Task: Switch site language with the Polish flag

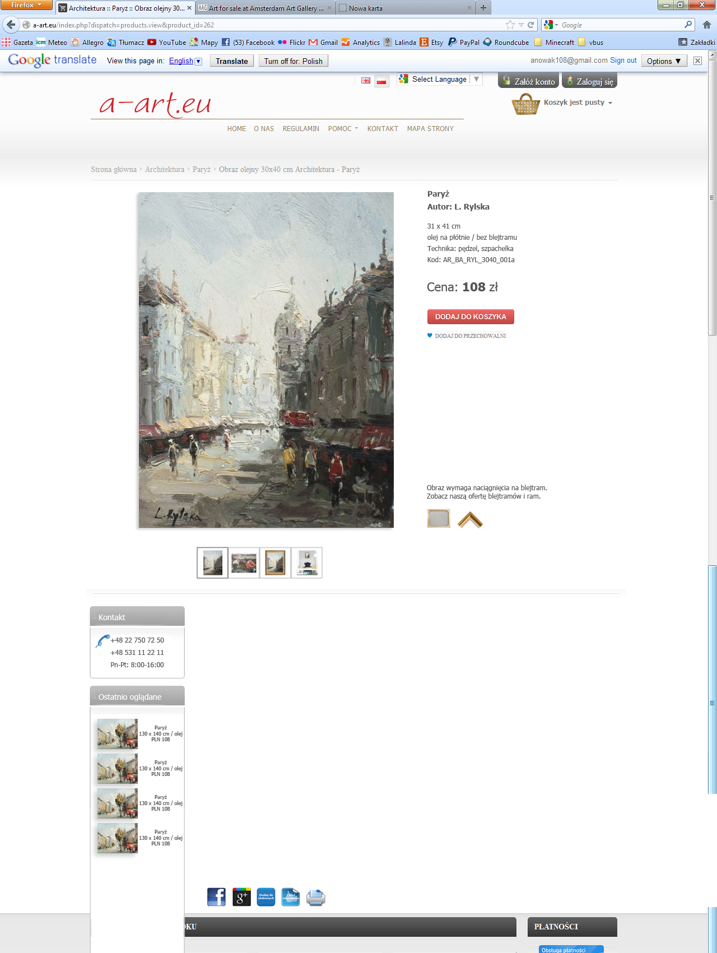Action: pyautogui.click(x=381, y=81)
